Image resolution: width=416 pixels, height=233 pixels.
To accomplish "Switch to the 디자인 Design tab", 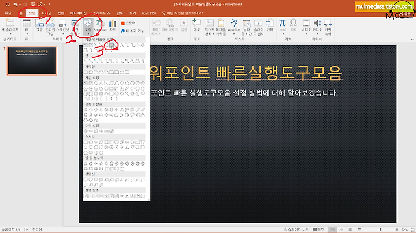I will point(46,13).
